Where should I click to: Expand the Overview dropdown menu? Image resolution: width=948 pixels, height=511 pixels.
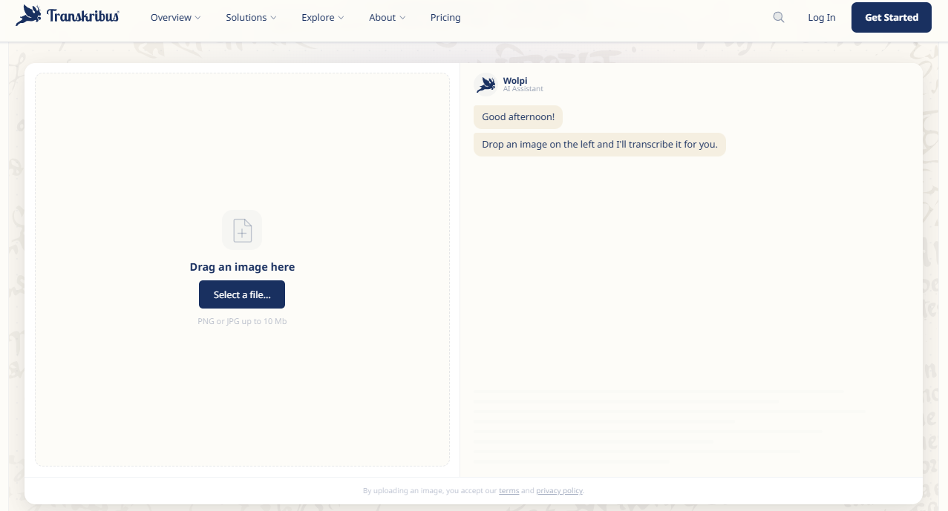coord(175,18)
